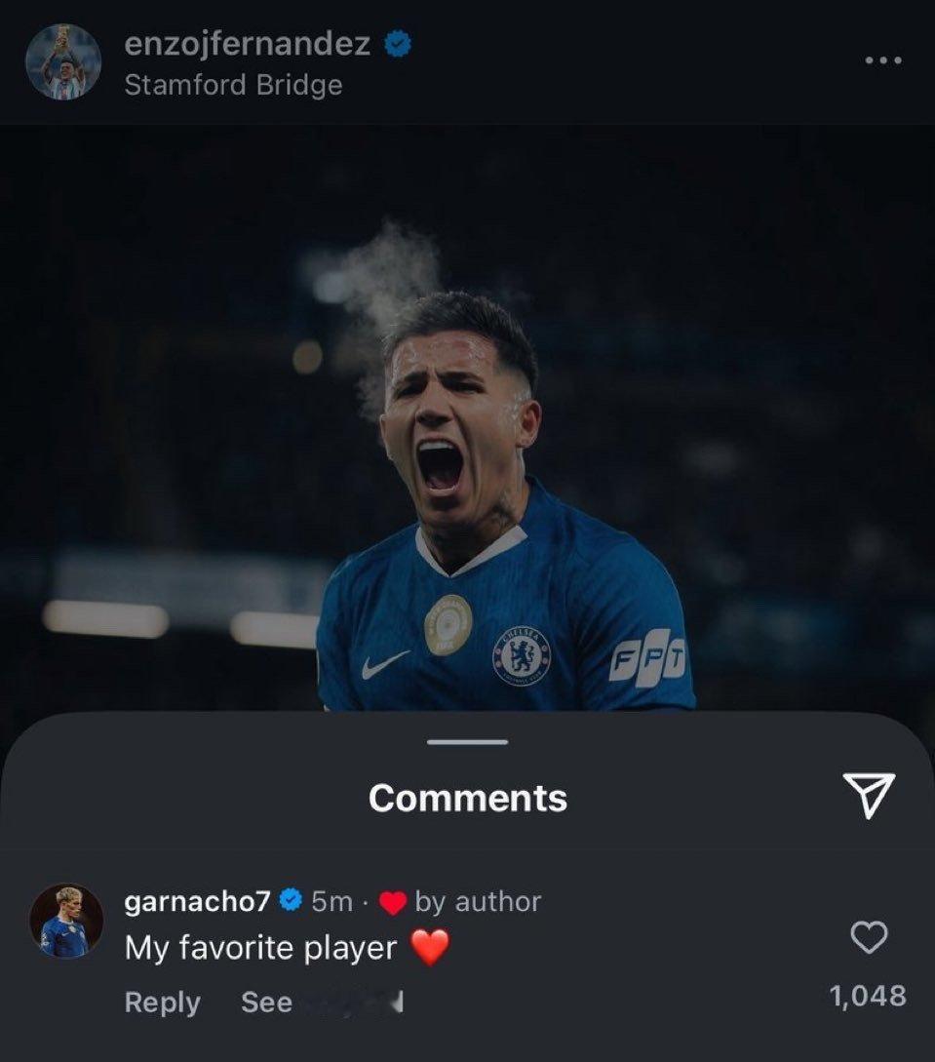The image size is (935, 1062).
Task: Grab the Comments sheet drag handle
Action: tap(468, 742)
